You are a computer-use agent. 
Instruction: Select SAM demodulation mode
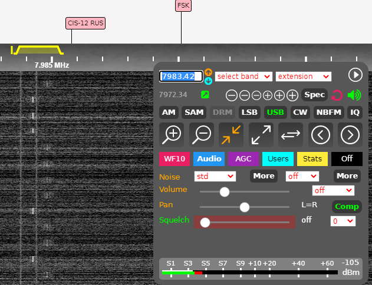click(x=194, y=112)
